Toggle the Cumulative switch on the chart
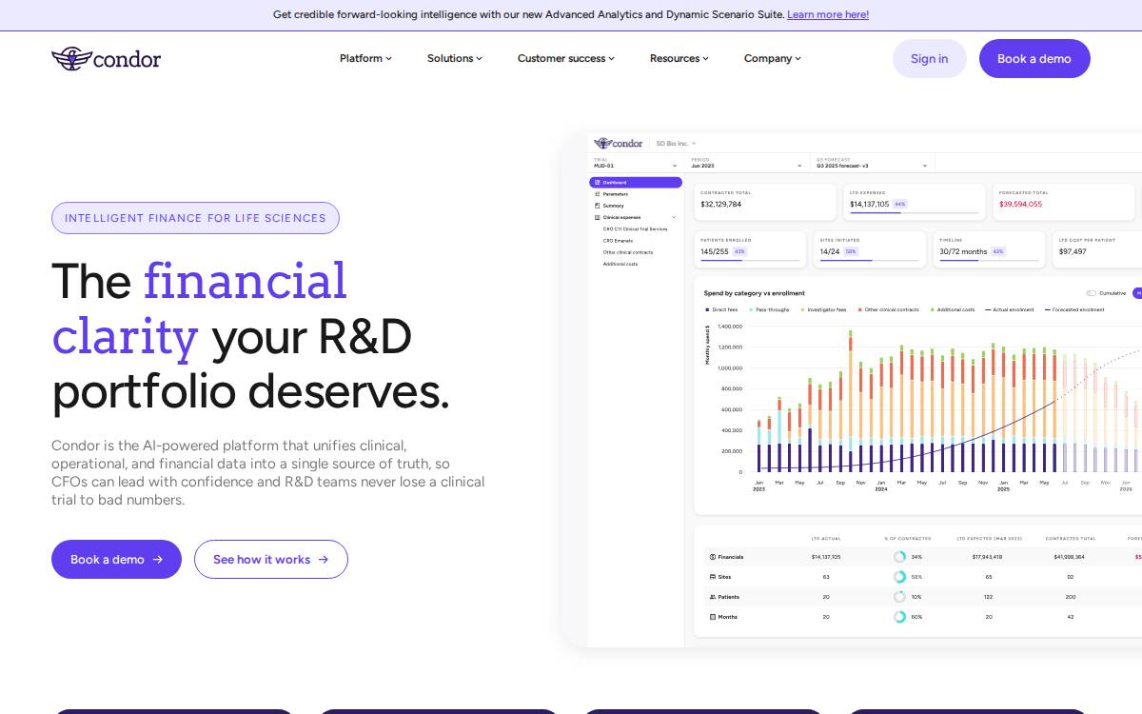Viewport: 1142px width, 714px height. (x=1092, y=293)
